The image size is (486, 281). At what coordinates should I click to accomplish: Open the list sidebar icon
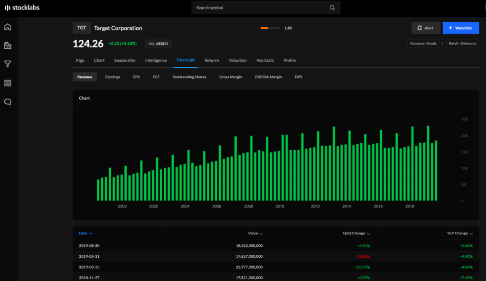8,83
